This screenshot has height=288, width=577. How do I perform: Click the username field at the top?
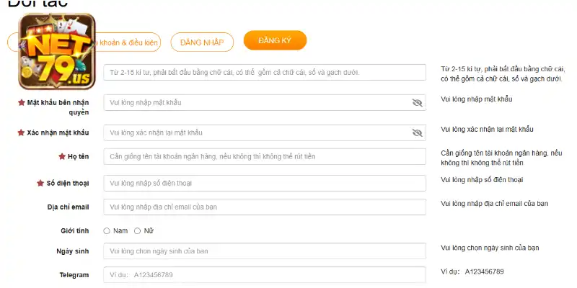click(265, 73)
